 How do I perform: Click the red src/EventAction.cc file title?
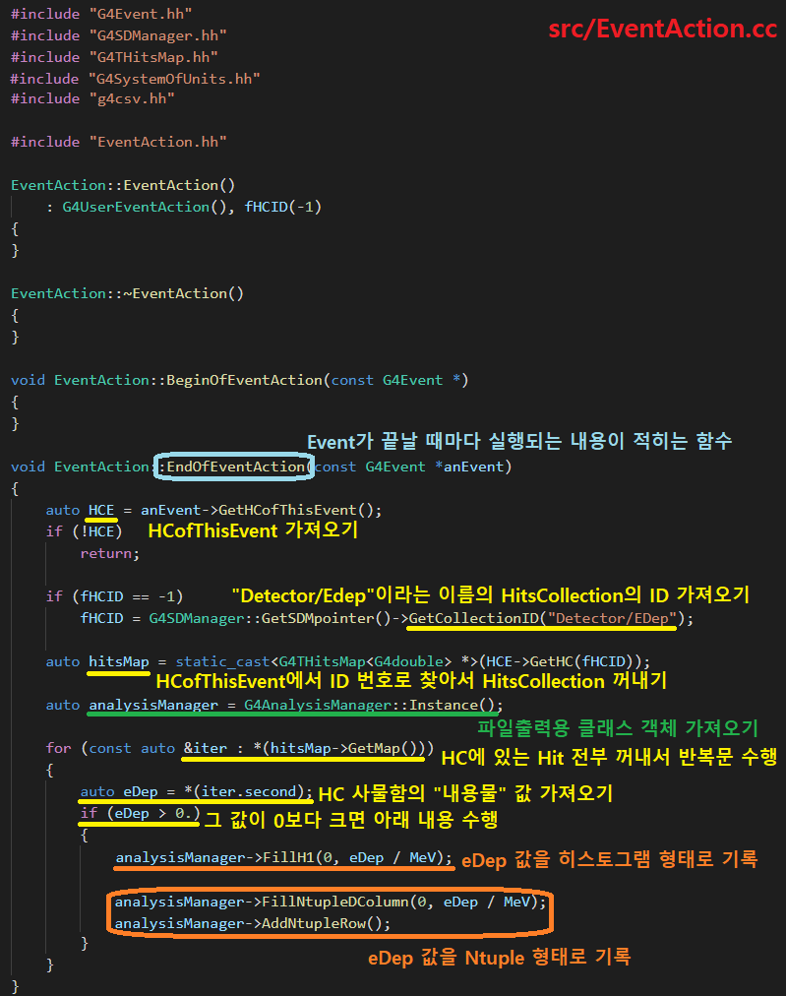[x=662, y=29]
